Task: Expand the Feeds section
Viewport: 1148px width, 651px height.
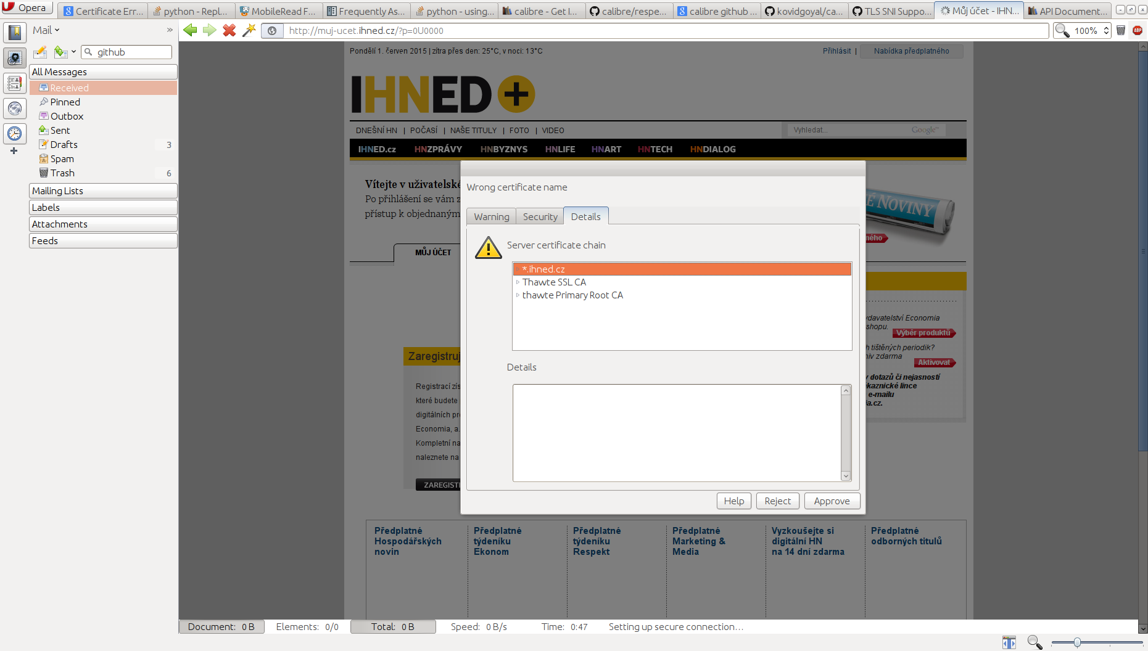Action: point(103,241)
